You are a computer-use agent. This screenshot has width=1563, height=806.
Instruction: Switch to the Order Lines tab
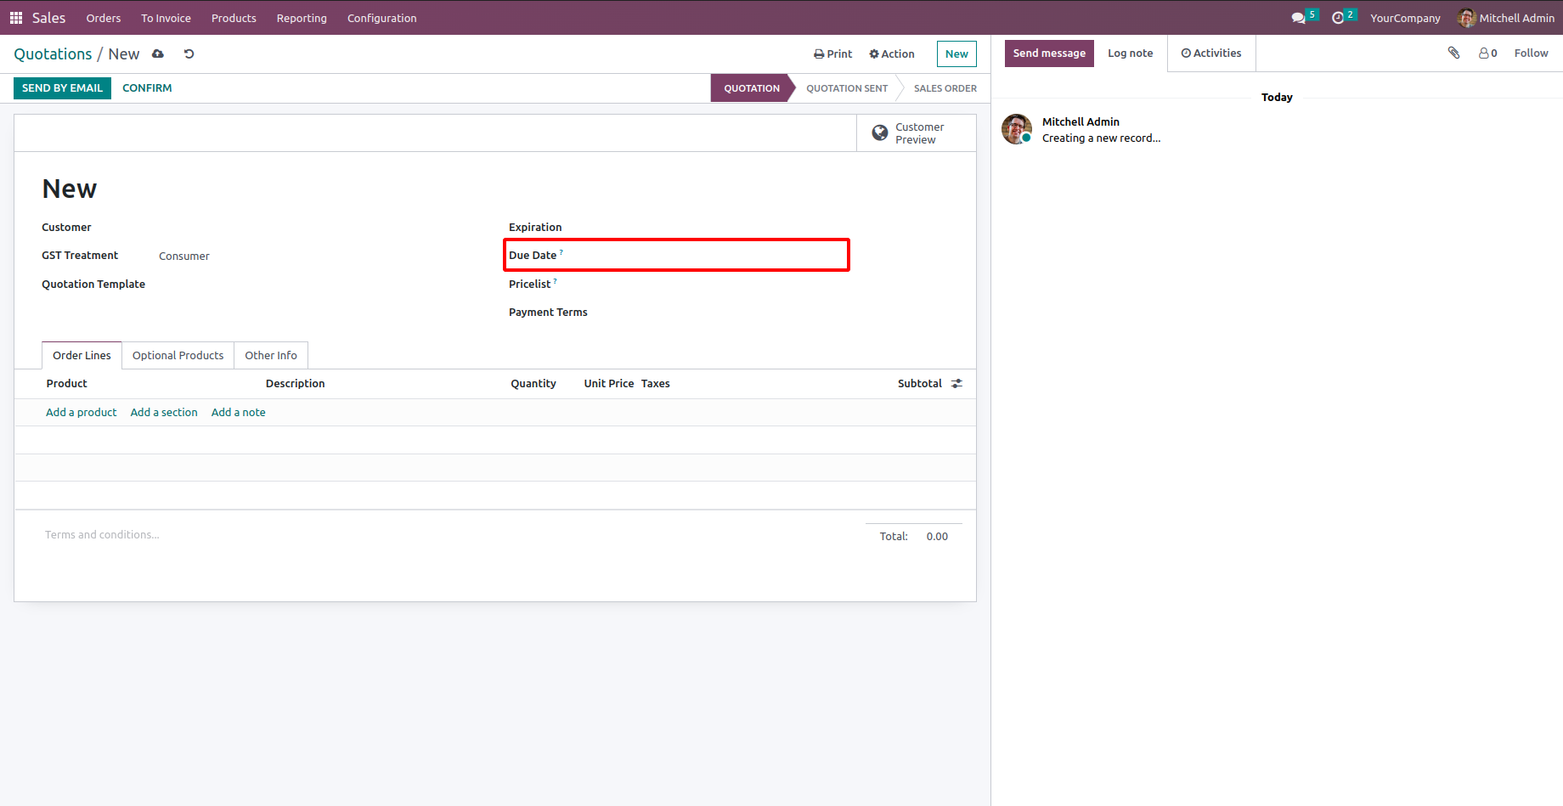pos(82,355)
